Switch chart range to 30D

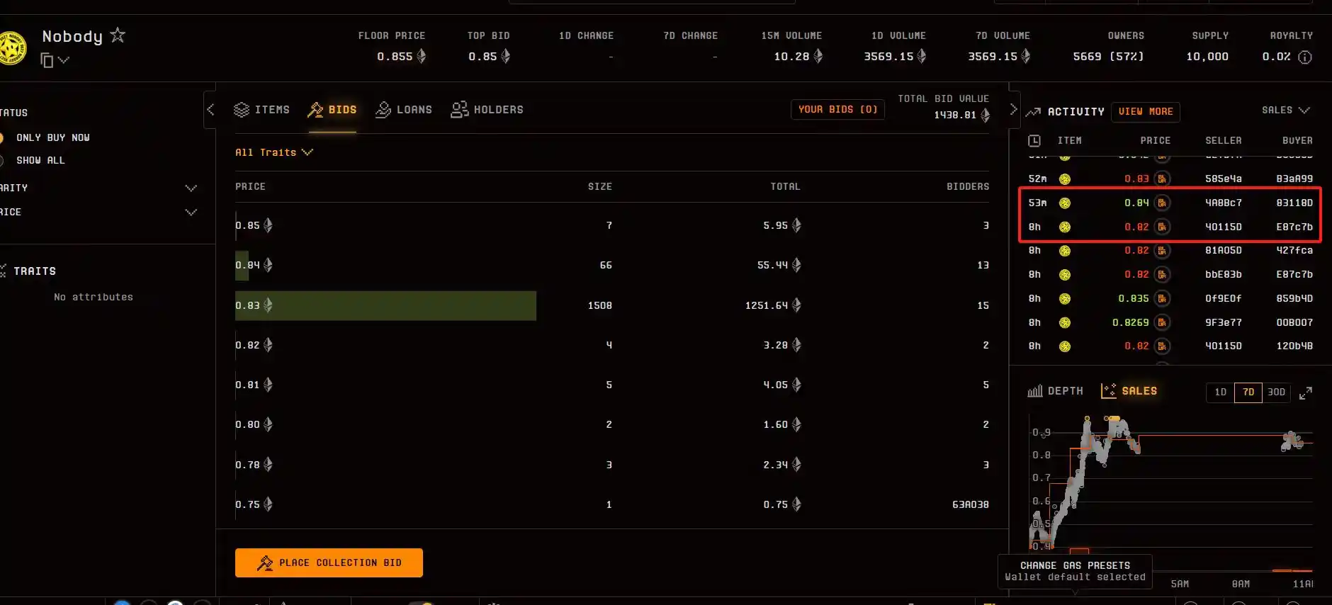coord(1276,392)
